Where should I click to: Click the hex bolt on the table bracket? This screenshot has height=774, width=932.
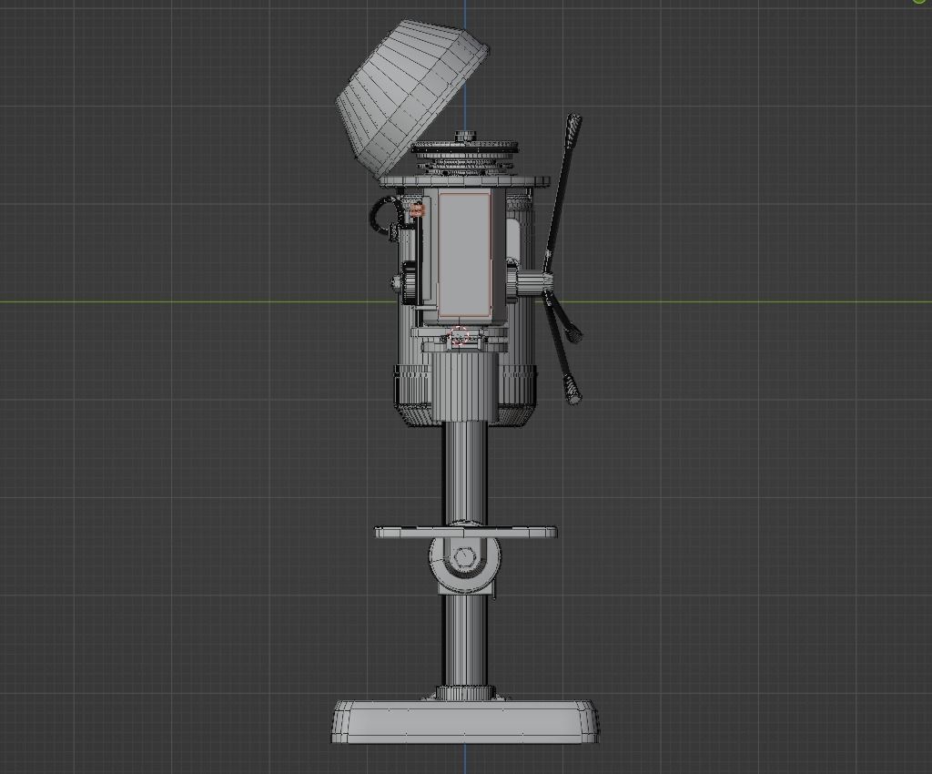click(x=463, y=557)
